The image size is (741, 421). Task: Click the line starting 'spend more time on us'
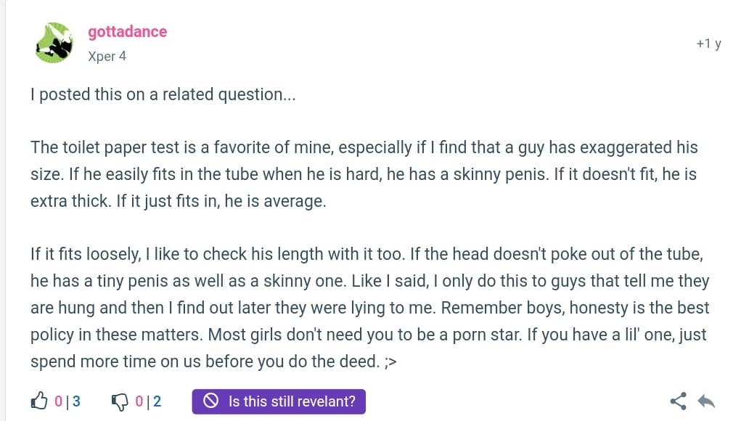[x=213, y=361]
